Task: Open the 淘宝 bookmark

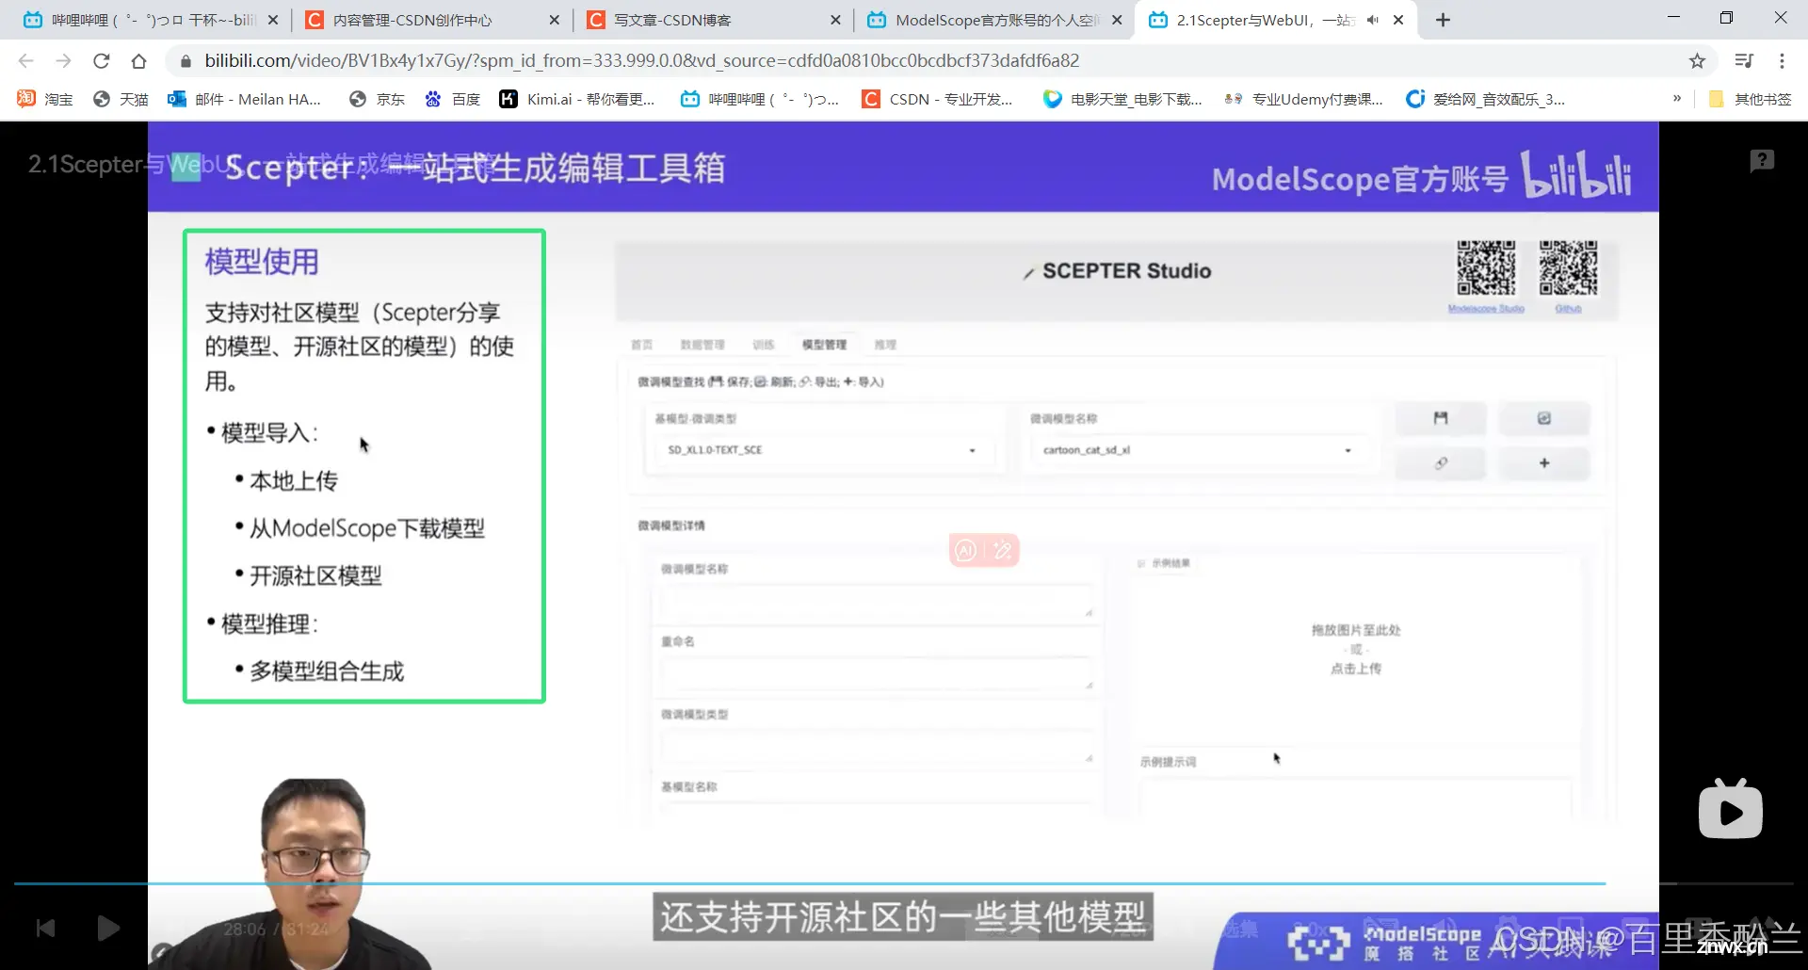Action: click(45, 99)
